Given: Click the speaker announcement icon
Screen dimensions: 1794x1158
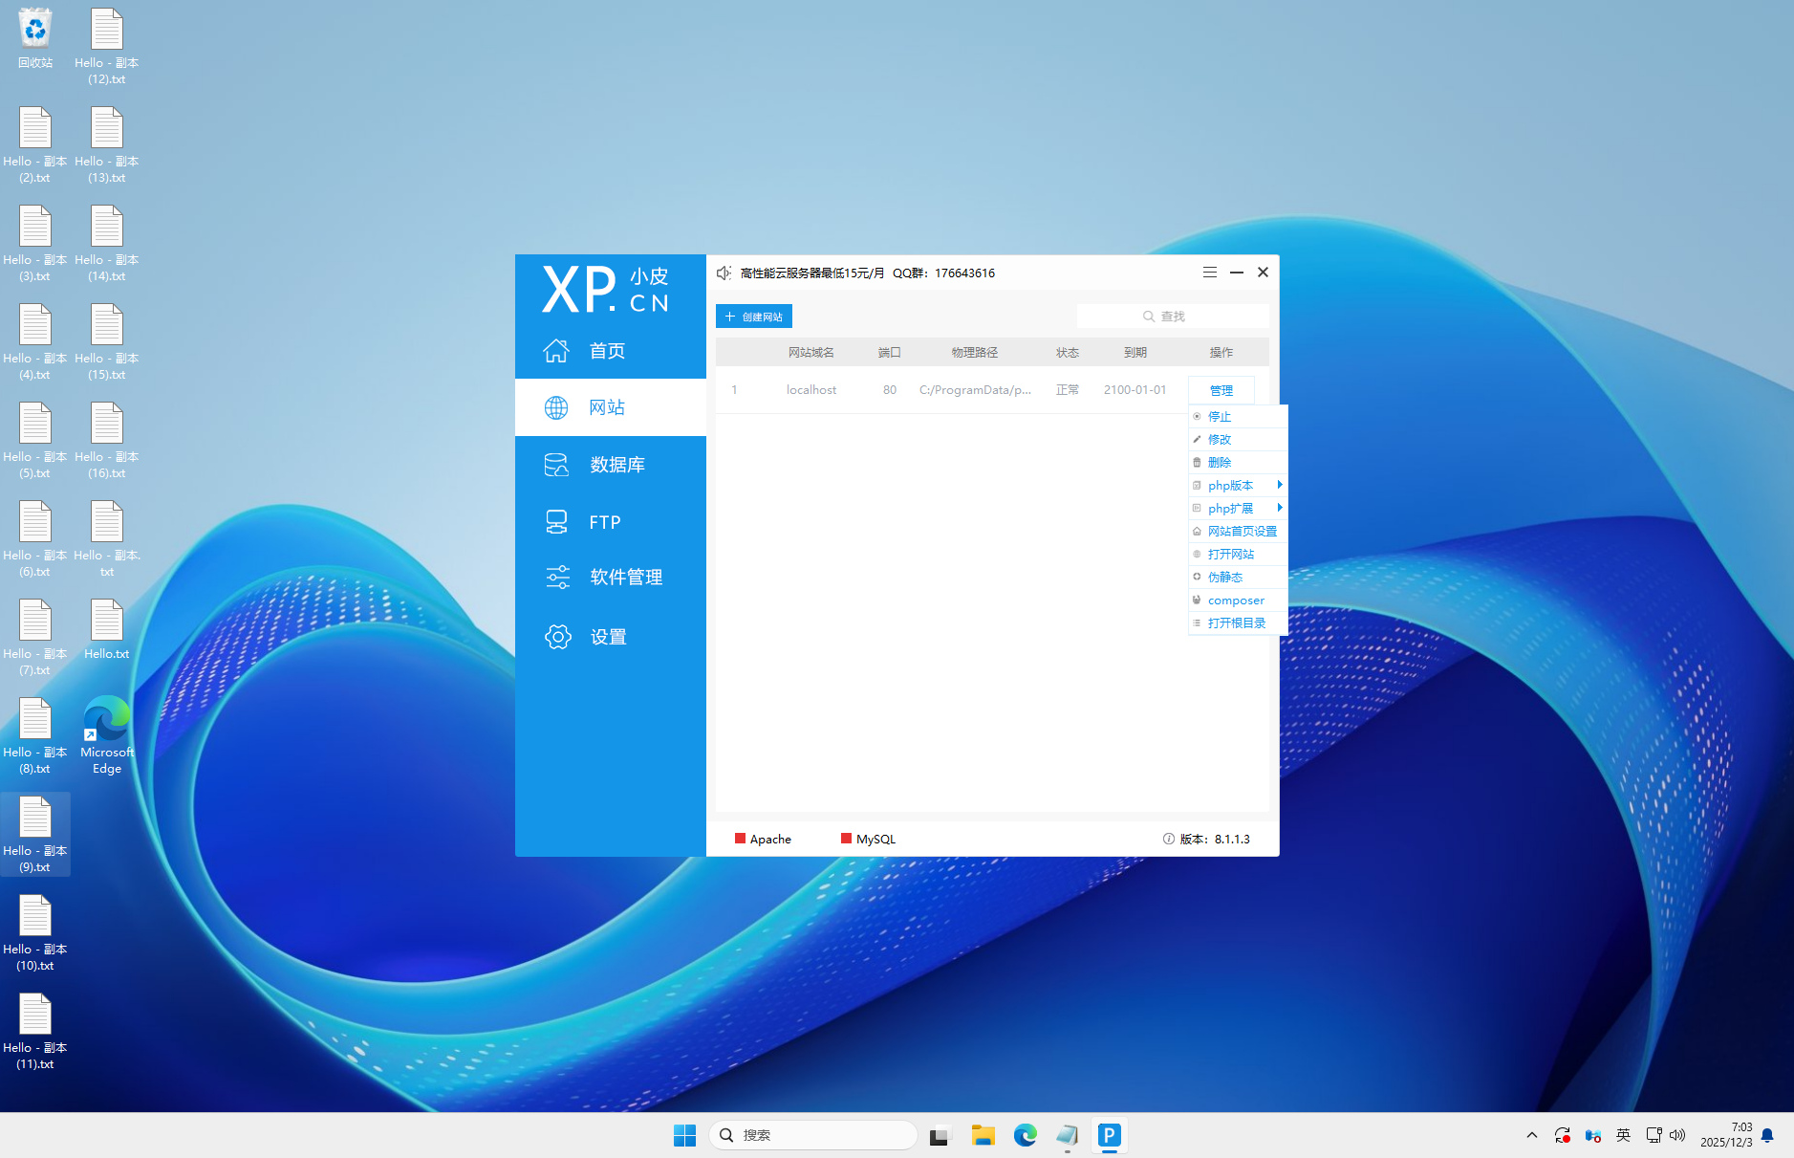Looking at the screenshot, I should (724, 273).
